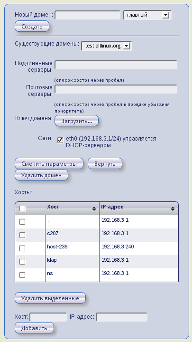
Task: Expand the test.altlinux.org domains dropdown
Action: click(x=107, y=46)
